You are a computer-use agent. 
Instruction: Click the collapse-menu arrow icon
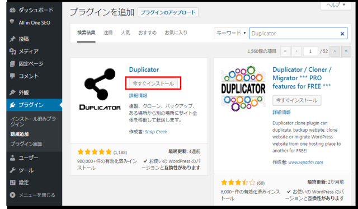click(x=12, y=195)
